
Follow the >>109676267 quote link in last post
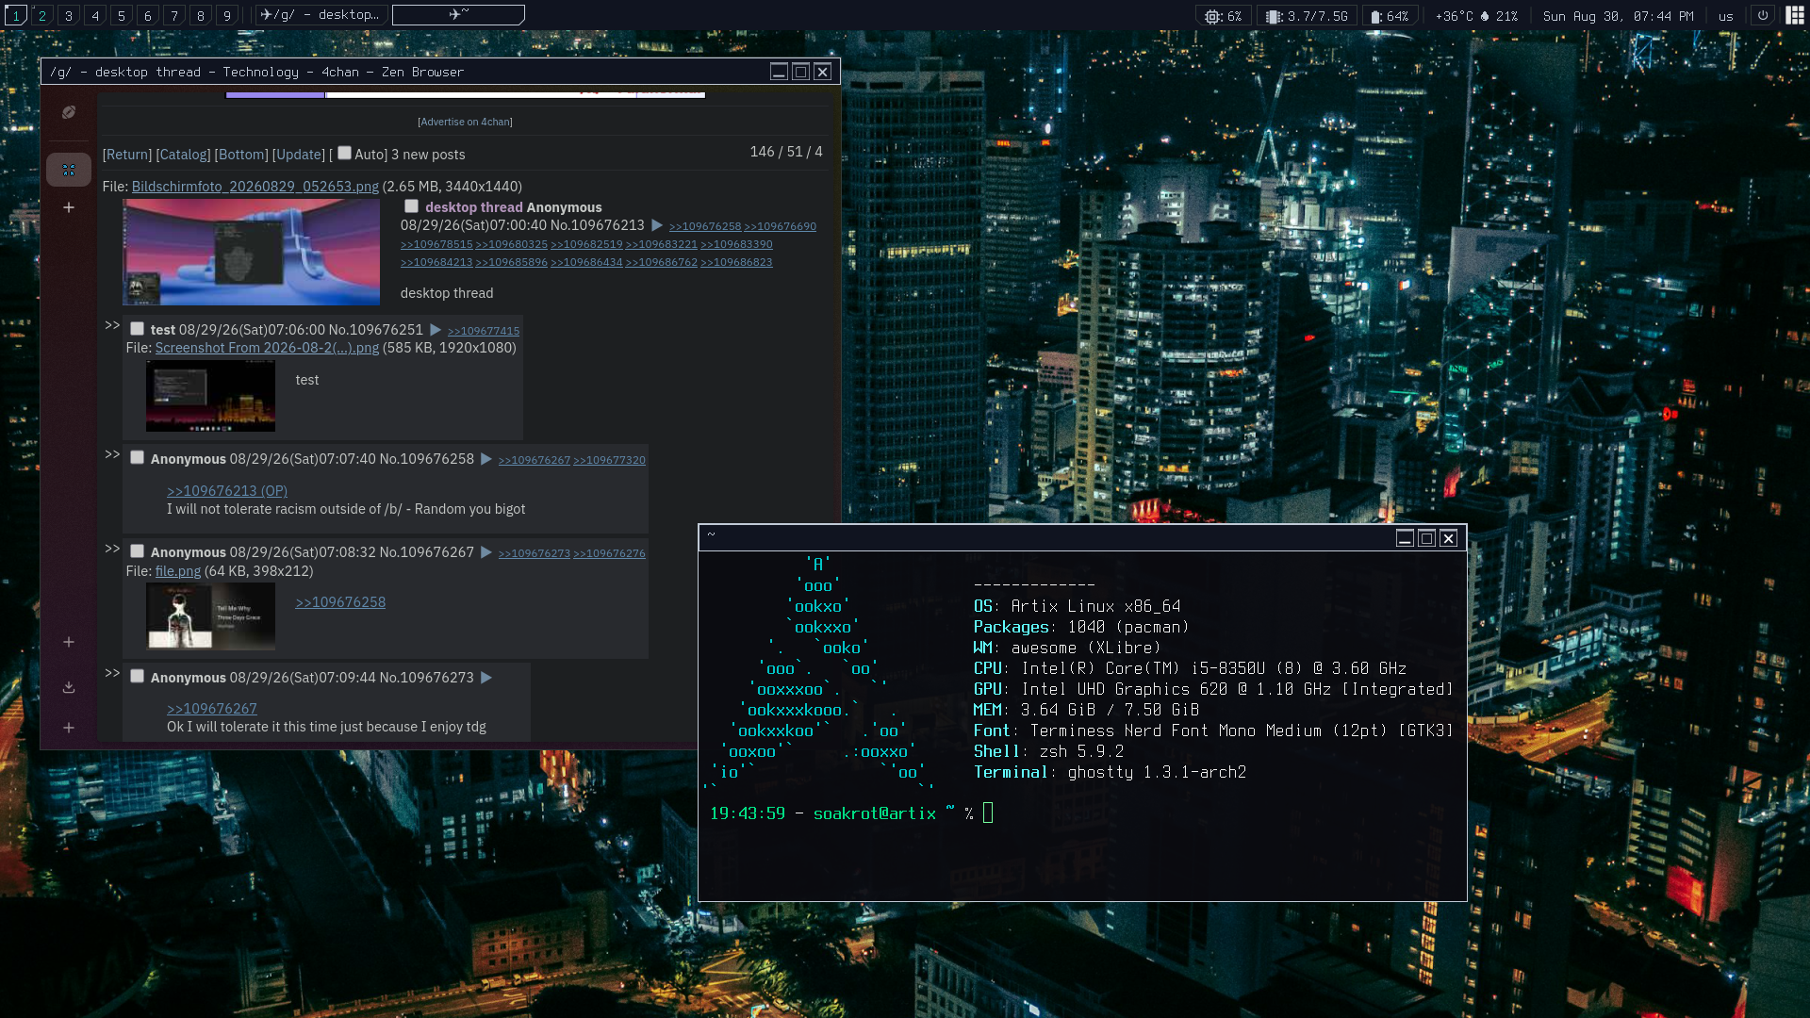pos(212,709)
